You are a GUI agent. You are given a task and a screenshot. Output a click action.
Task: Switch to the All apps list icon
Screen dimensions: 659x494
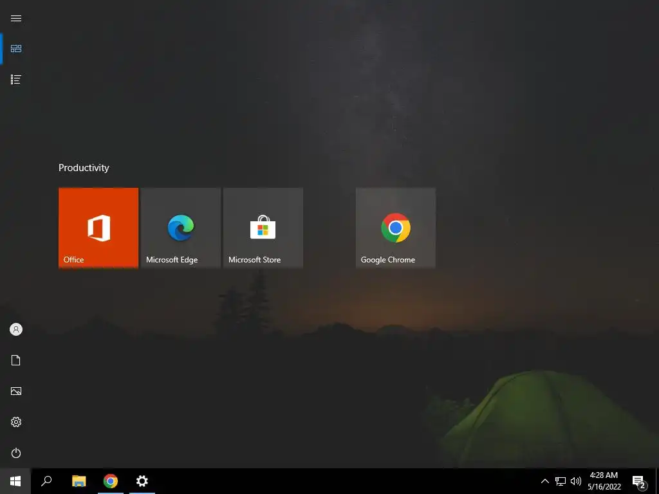(x=16, y=79)
